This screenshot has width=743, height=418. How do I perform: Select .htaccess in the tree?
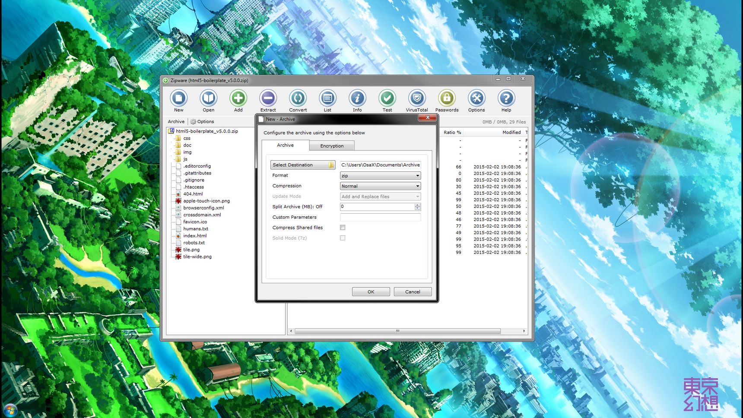[x=194, y=187]
